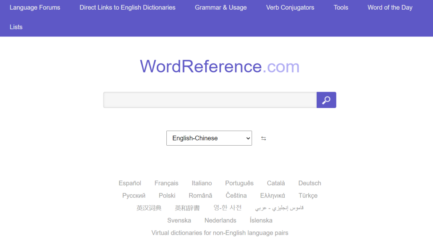Switch site language to Română
433x248 pixels.
coord(200,196)
